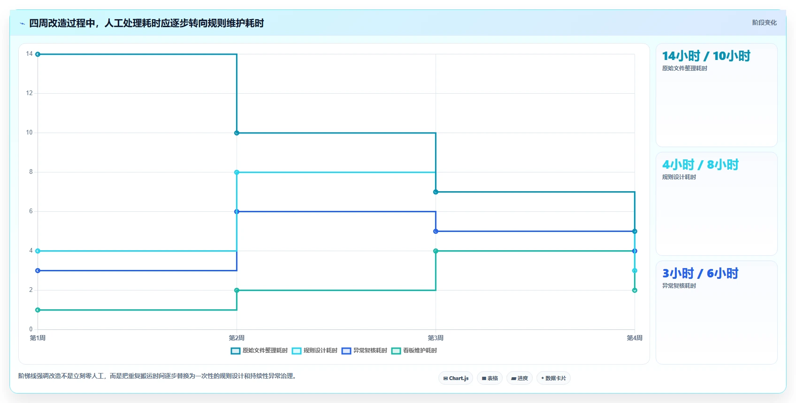Click the week 2 data point at value 10
The height and width of the screenshot is (403, 796).
pyautogui.click(x=237, y=133)
